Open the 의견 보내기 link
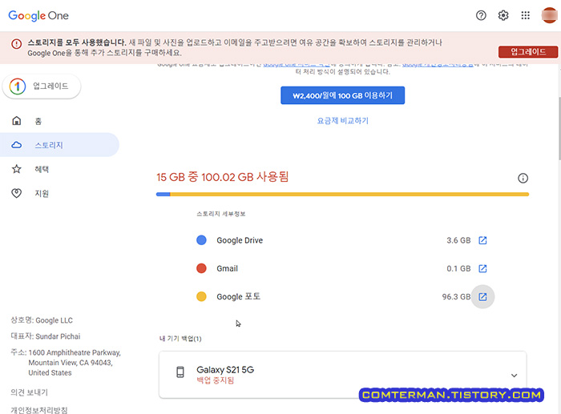The width and height of the screenshot is (561, 414). (x=29, y=392)
